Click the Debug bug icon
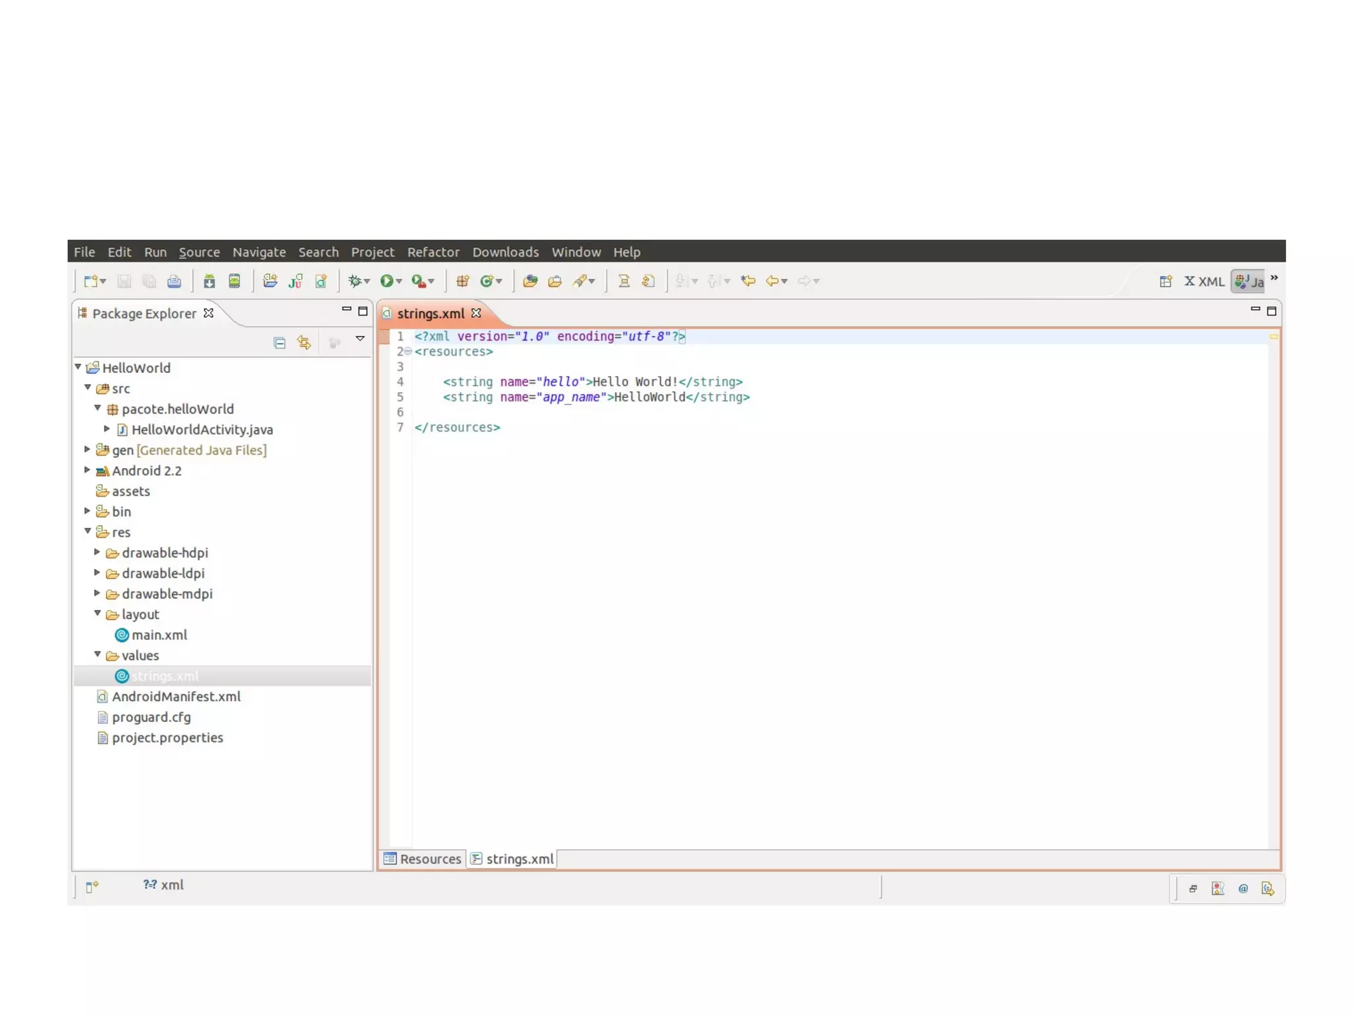Screen dimensions: 1354x1015 [354, 281]
